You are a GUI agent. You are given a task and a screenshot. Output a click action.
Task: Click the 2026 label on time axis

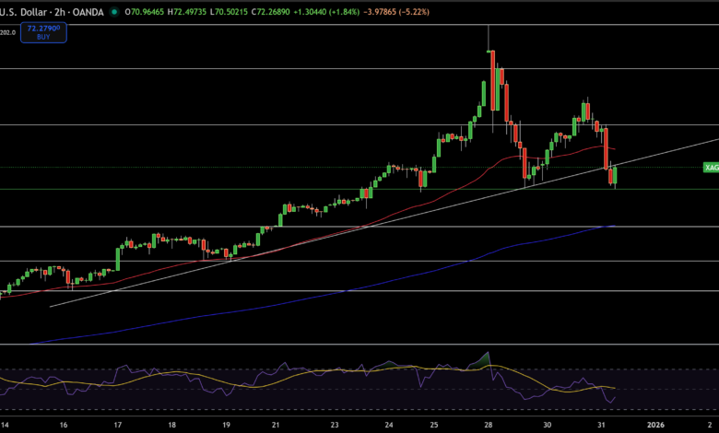click(x=655, y=425)
